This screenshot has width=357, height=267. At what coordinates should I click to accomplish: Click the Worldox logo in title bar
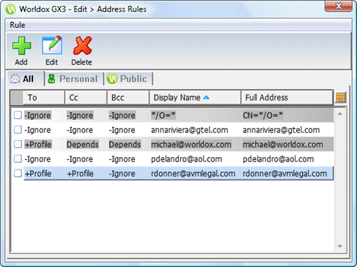[x=11, y=10]
